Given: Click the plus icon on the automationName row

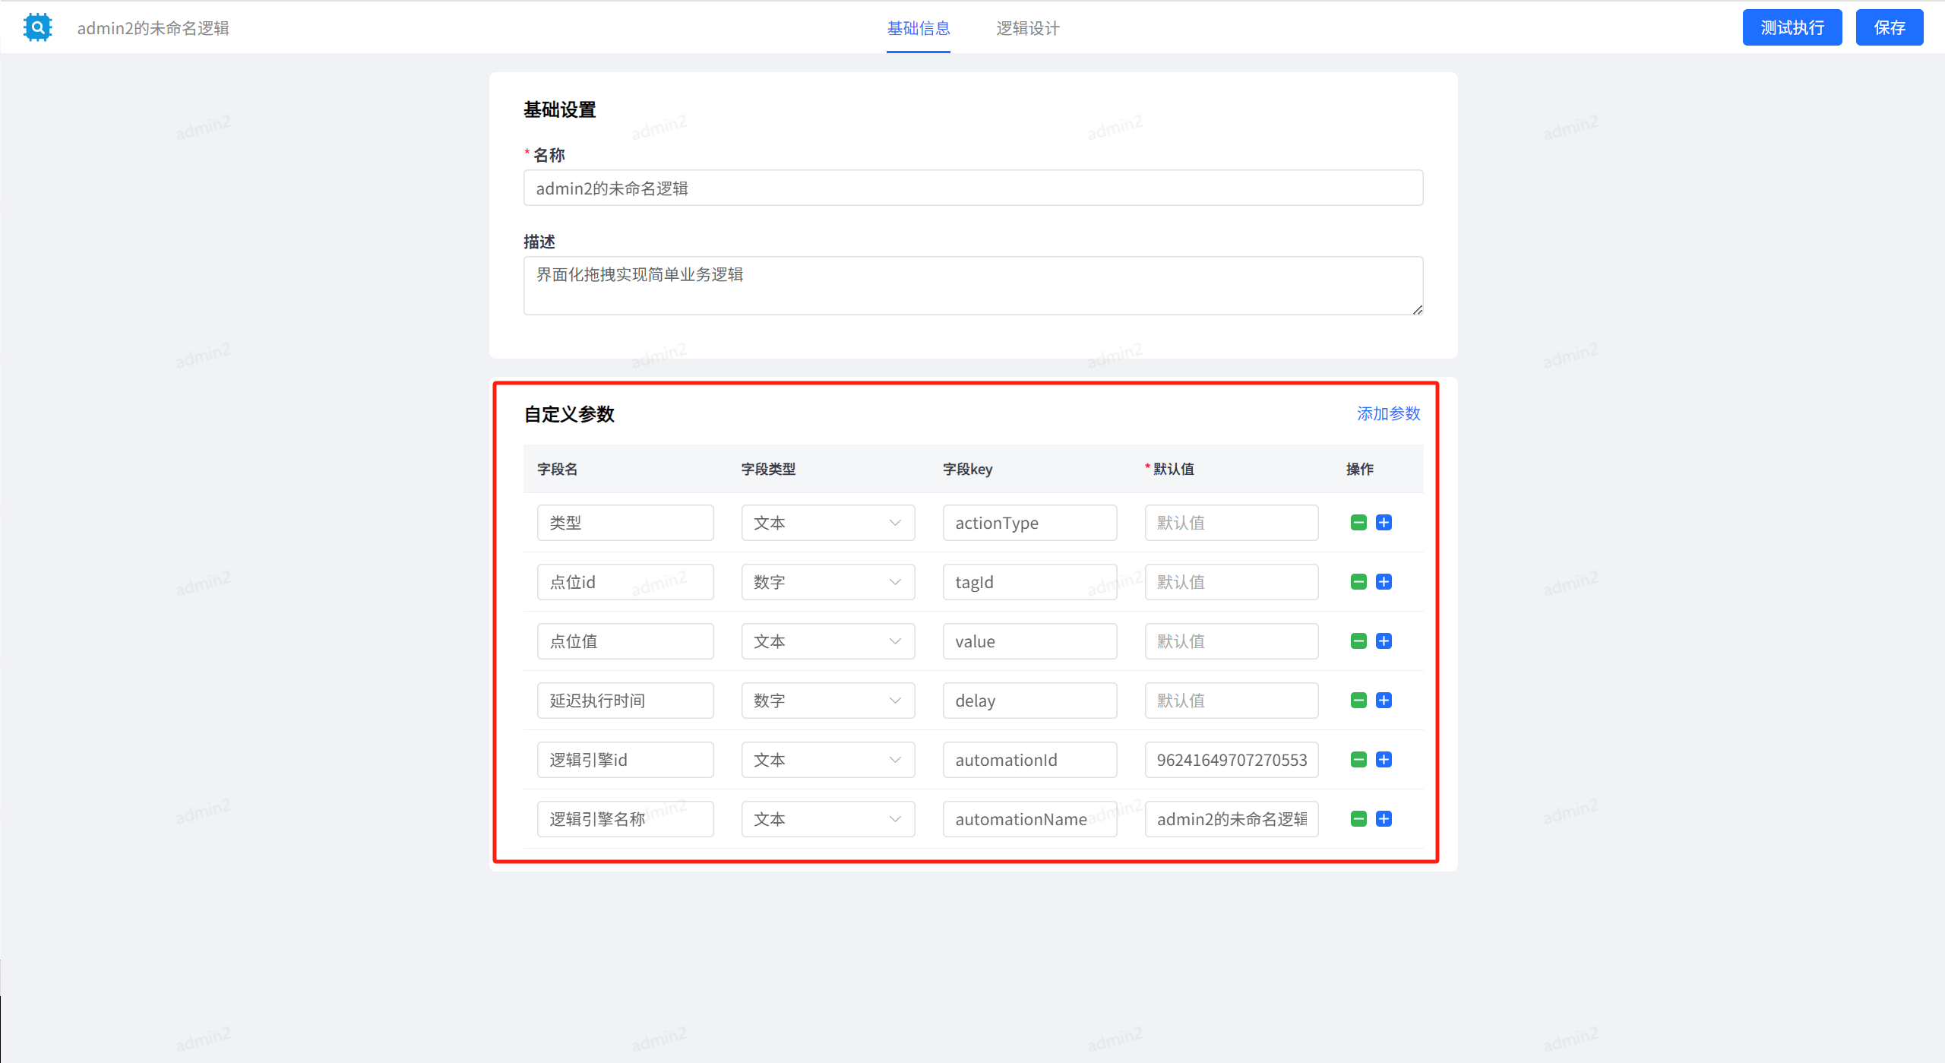Looking at the screenshot, I should [x=1384, y=818].
